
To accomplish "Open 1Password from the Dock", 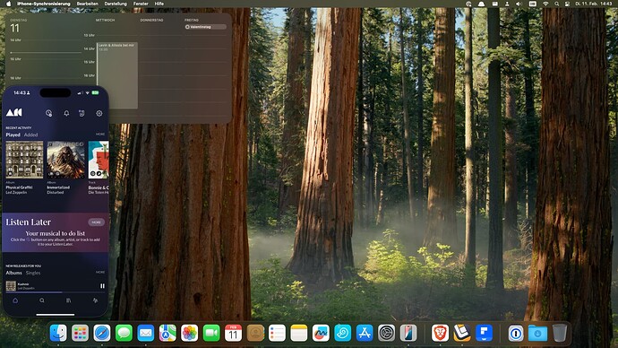I will 516,334.
